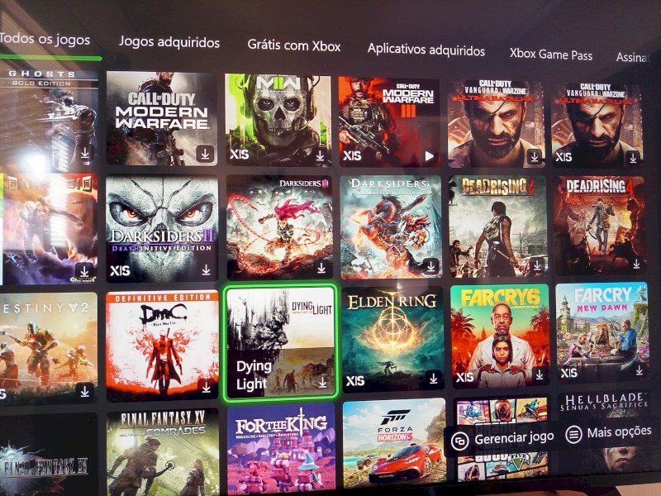Click Gerenciar jogo button
This screenshot has height=496, width=661.
click(x=502, y=440)
